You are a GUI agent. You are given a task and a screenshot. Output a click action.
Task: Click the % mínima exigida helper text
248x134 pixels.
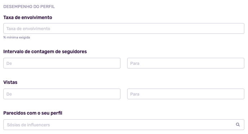(x=17, y=37)
